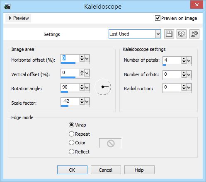Screen dimensions: 206x182
Task: Select the Repeat edge mode
Action: point(79,134)
